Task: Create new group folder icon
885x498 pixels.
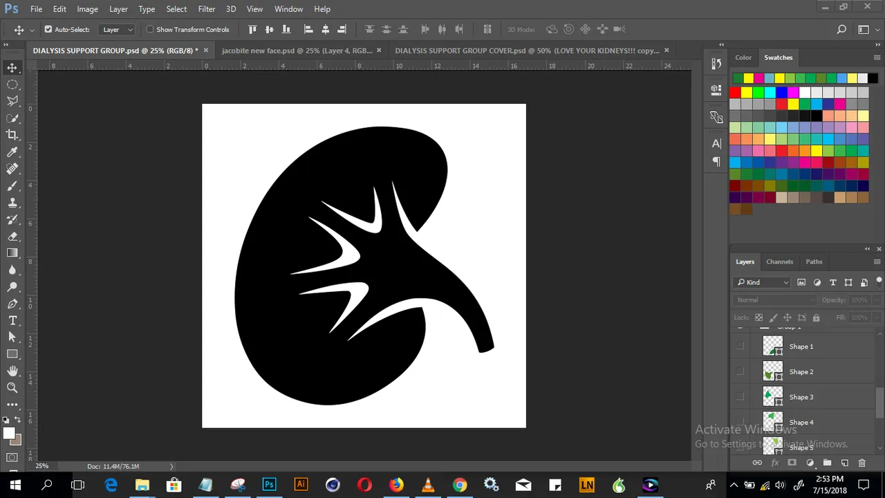Action: coord(828,463)
